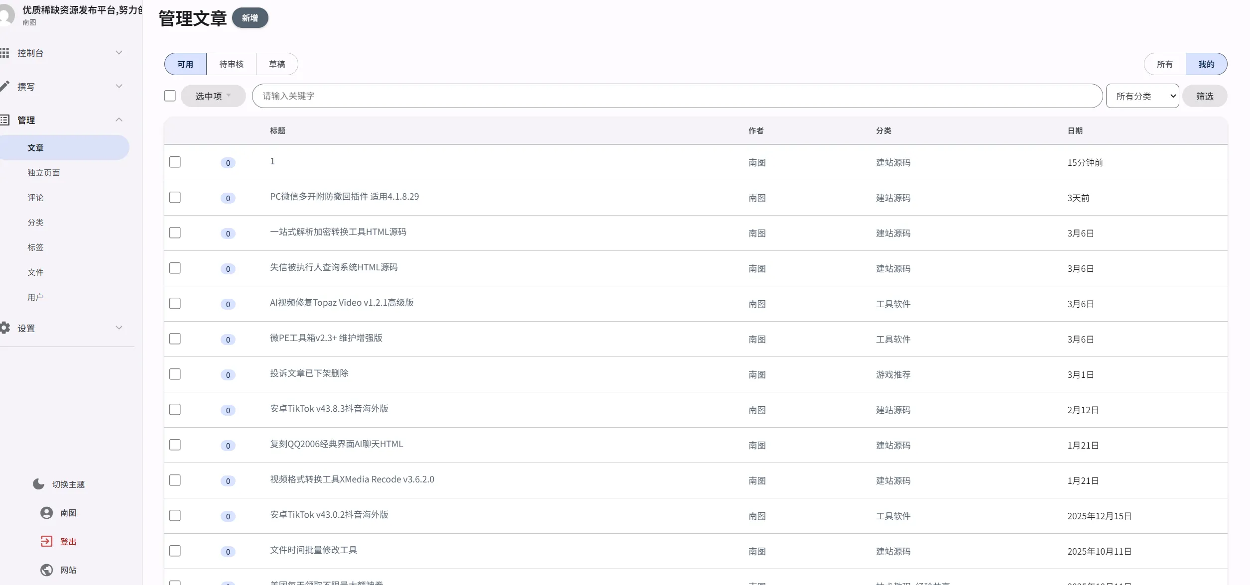Click the 筛选 filter button
The height and width of the screenshot is (585, 1250).
[x=1204, y=96]
